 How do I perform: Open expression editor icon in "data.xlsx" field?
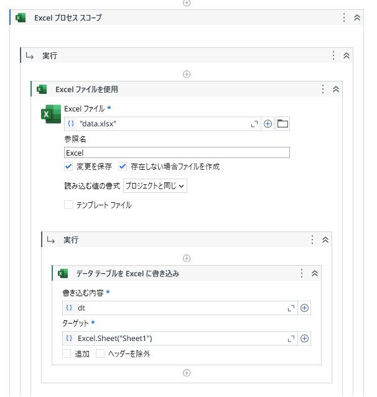point(254,124)
